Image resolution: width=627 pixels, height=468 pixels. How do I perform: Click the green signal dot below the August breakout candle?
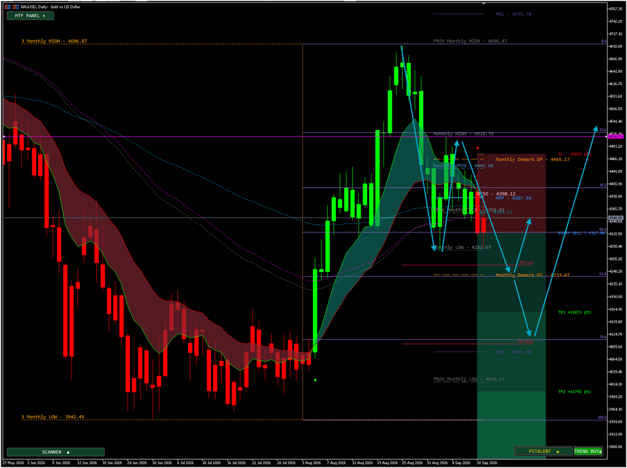[x=315, y=380]
